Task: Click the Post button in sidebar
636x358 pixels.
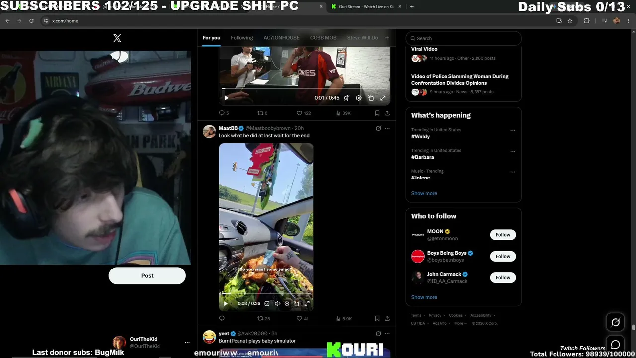Action: tap(147, 276)
